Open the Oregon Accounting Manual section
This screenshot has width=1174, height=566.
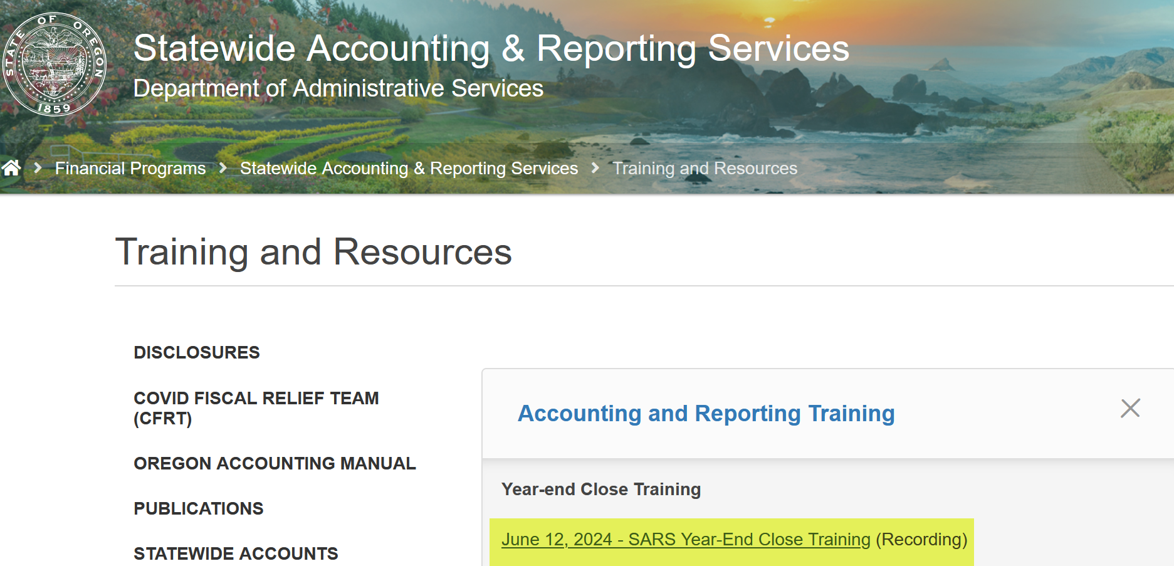click(275, 463)
